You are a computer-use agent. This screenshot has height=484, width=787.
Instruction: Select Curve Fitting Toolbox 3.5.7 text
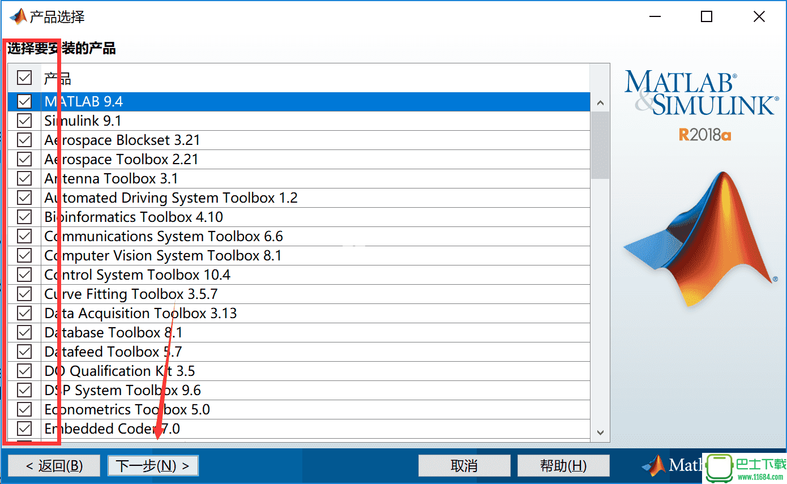pos(131,294)
